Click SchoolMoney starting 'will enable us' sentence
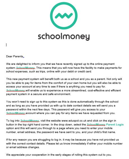Image resolution: width=129 pixels, height=159 pixels. [16, 91]
